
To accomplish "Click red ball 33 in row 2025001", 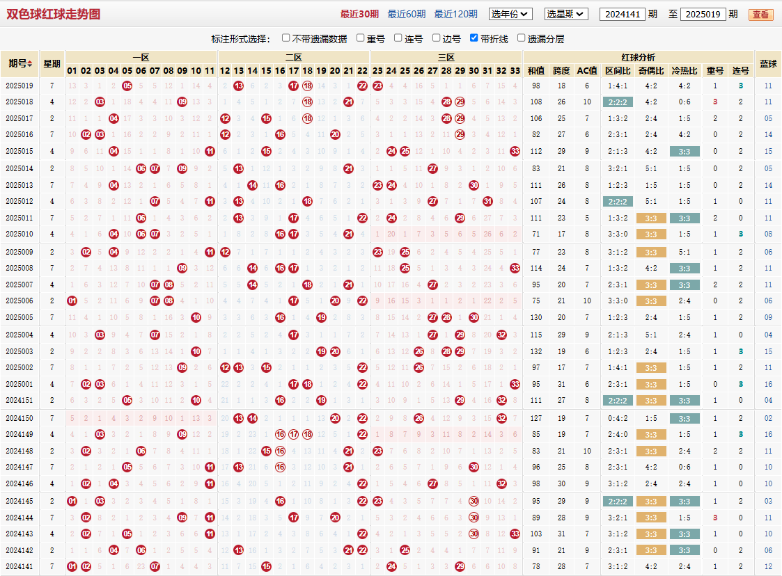I will (515, 384).
